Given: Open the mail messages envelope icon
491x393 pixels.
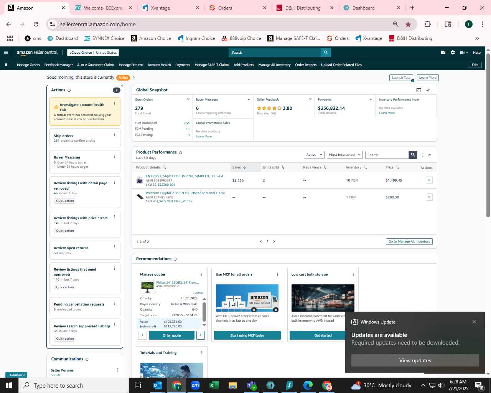Looking at the screenshot, I should (443, 53).
